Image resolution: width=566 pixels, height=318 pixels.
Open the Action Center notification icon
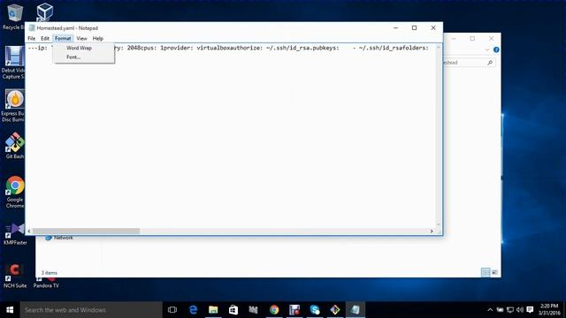530,310
